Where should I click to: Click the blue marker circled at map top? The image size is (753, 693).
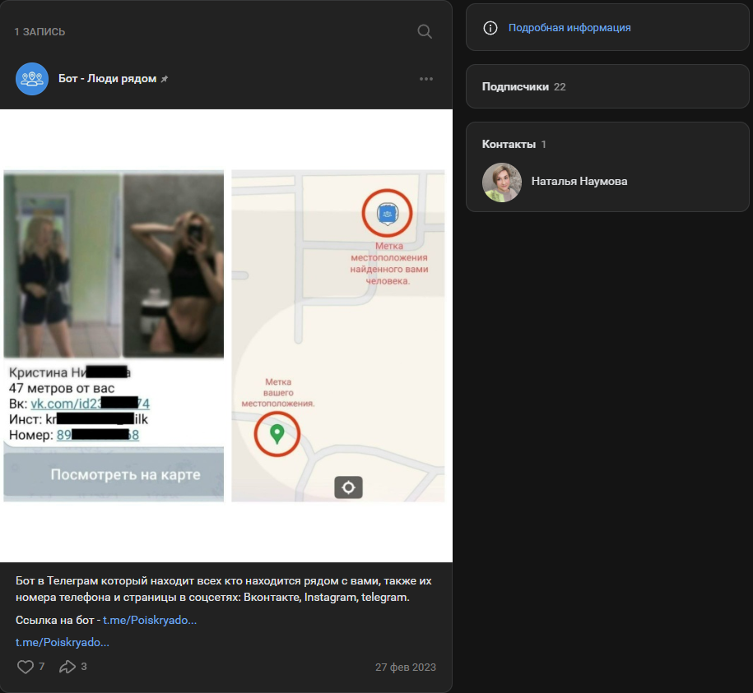point(387,214)
